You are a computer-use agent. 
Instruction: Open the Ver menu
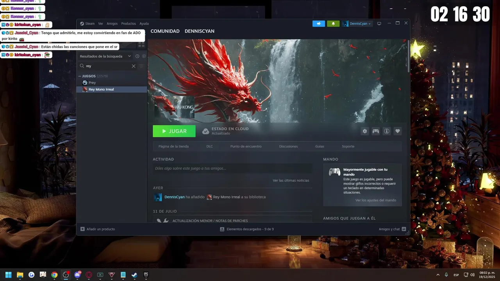(100, 23)
